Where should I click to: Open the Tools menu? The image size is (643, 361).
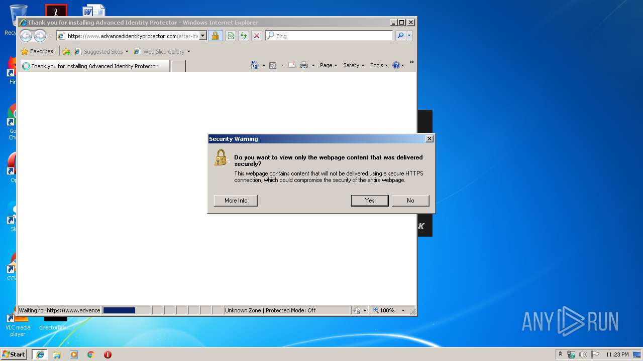coord(379,65)
